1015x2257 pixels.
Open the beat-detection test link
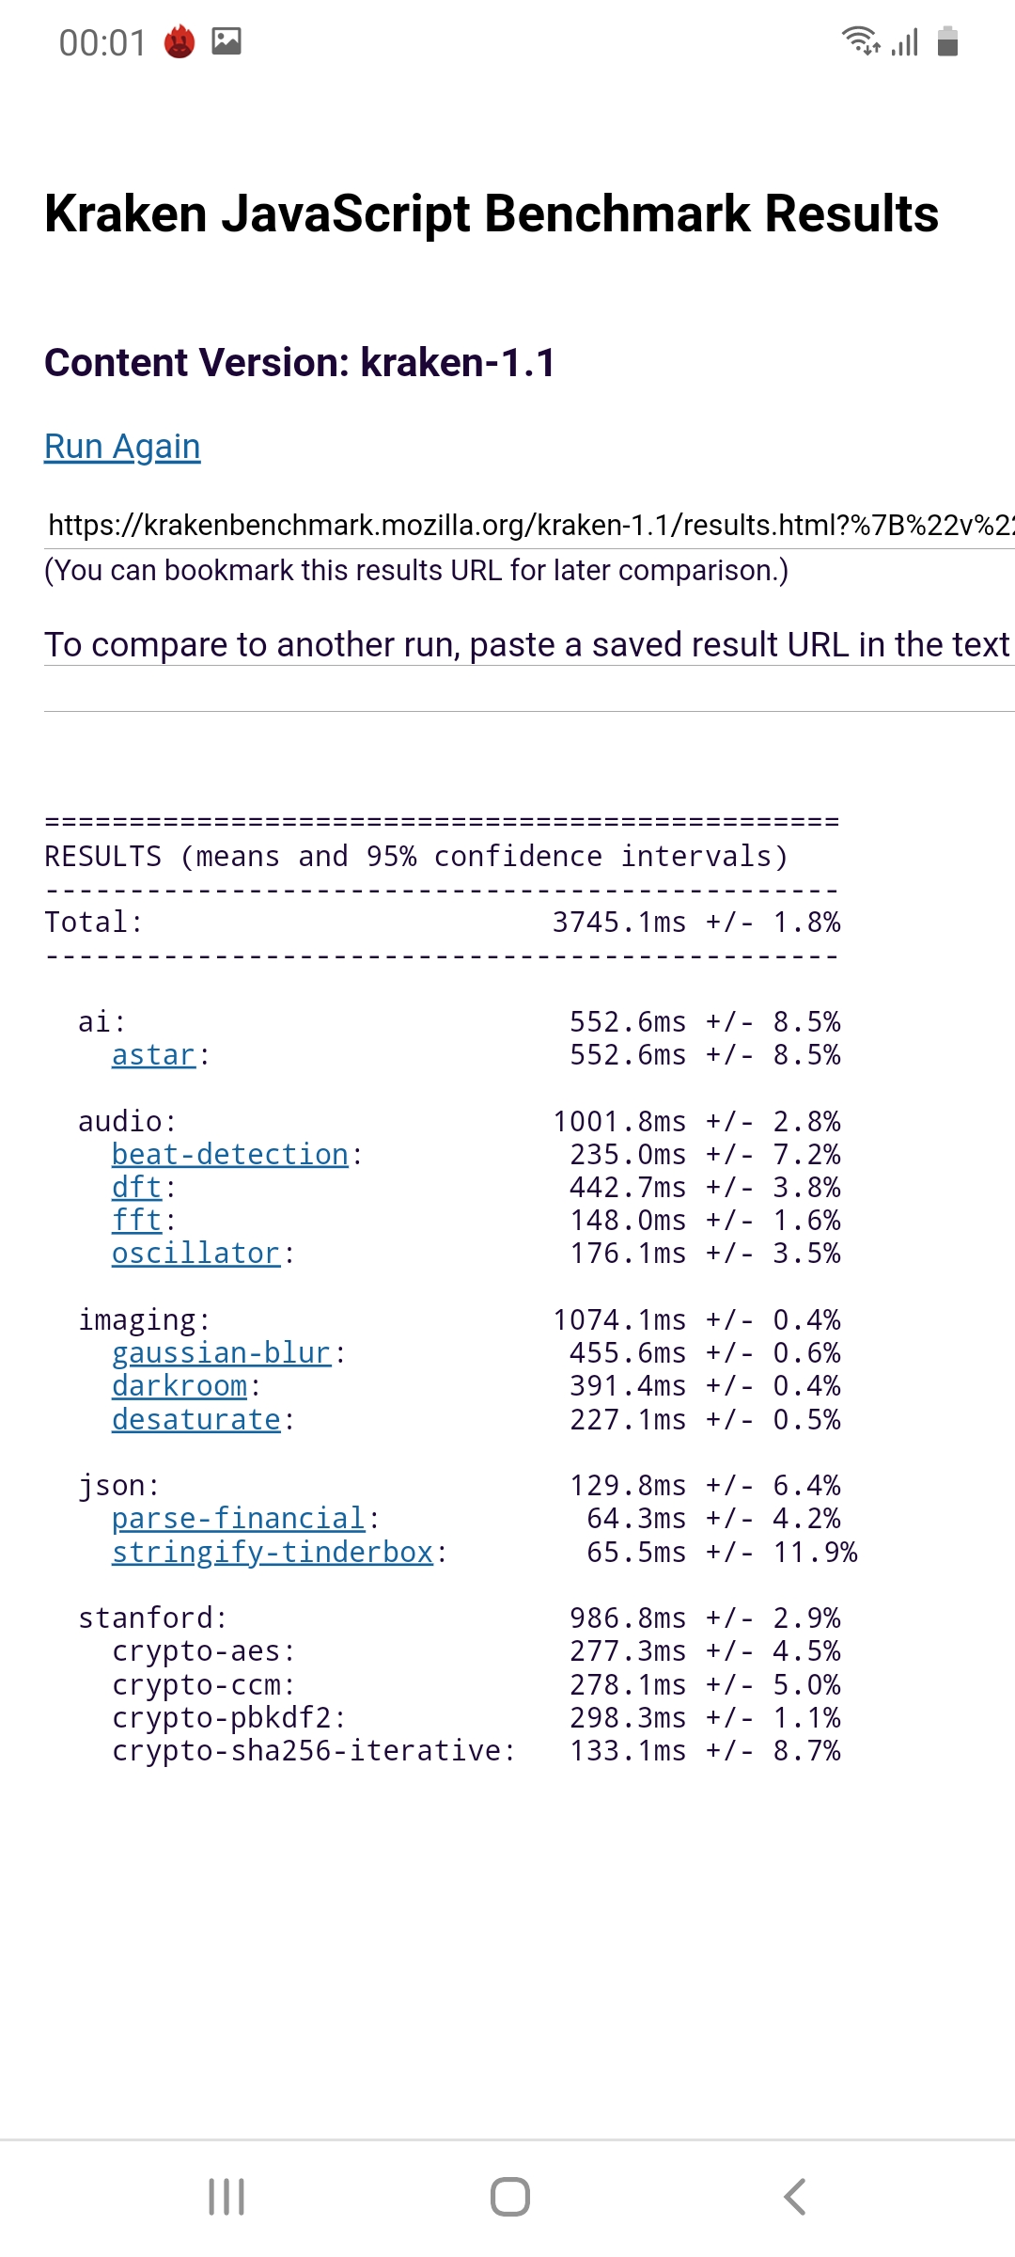(x=230, y=1154)
